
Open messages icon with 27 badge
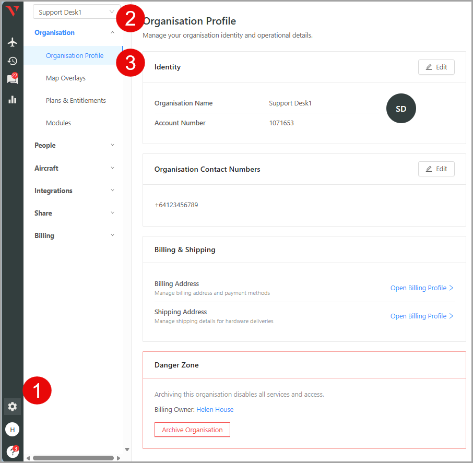pyautogui.click(x=13, y=79)
